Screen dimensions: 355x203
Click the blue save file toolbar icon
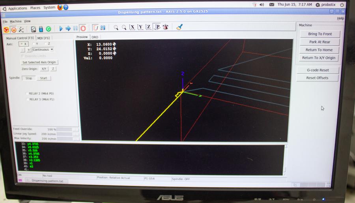tap(41, 29)
